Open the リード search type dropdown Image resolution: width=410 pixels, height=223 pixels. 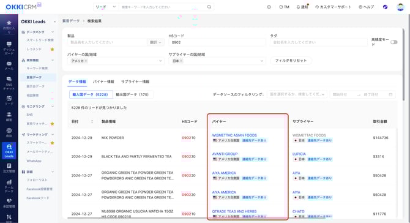point(106,7)
